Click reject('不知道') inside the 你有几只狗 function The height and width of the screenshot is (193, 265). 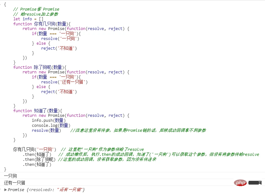[59, 48]
